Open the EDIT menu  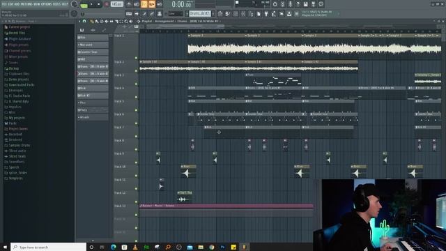11,4
